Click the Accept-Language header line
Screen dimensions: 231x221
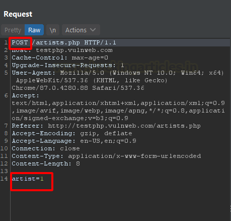click(74, 141)
